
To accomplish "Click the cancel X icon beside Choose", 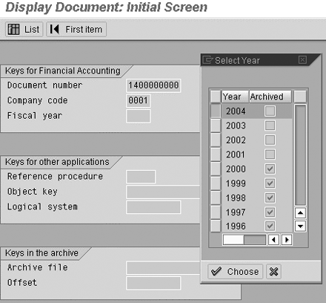I will tap(273, 272).
